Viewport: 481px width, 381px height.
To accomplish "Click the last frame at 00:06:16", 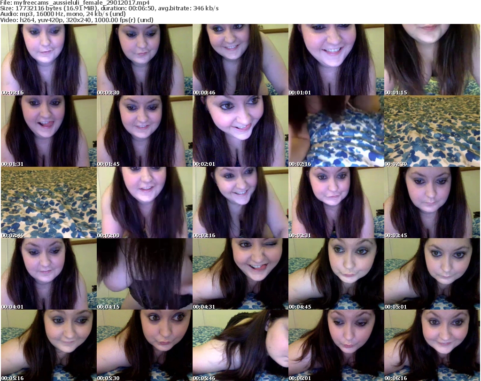I will pos(432,345).
